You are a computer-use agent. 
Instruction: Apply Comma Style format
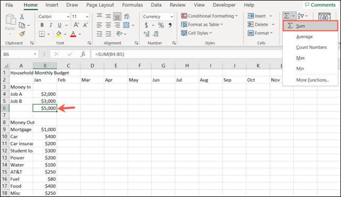170,26
